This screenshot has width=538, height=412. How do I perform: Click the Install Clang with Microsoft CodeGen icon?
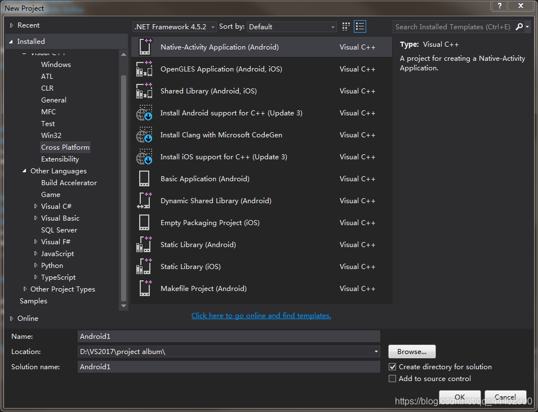coord(144,135)
